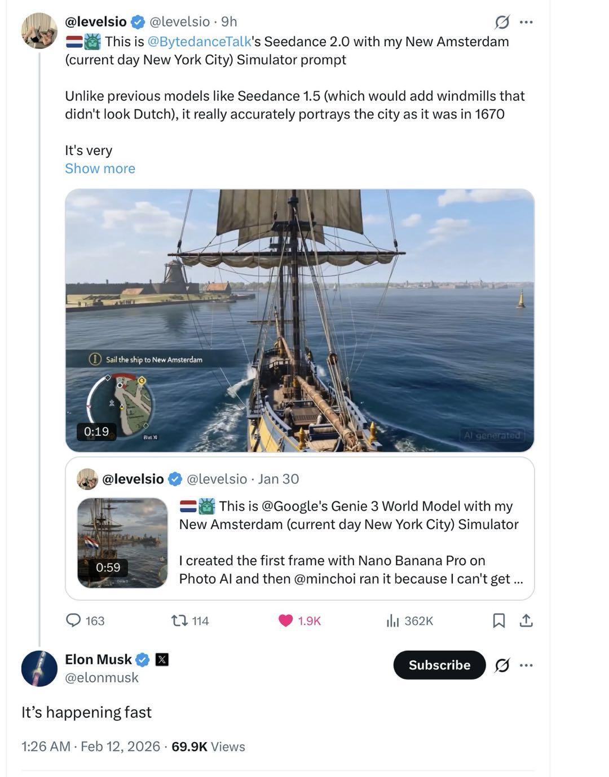Expand tweet with Show more
609x777 pixels.
(x=100, y=168)
